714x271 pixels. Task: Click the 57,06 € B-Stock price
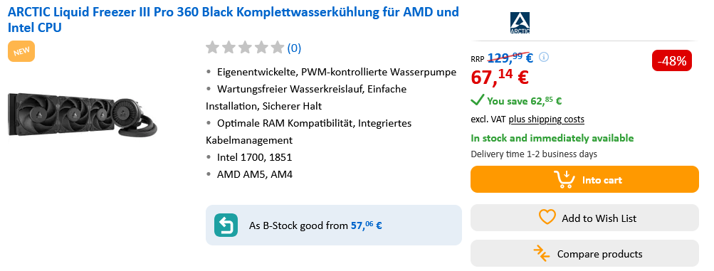(366, 225)
